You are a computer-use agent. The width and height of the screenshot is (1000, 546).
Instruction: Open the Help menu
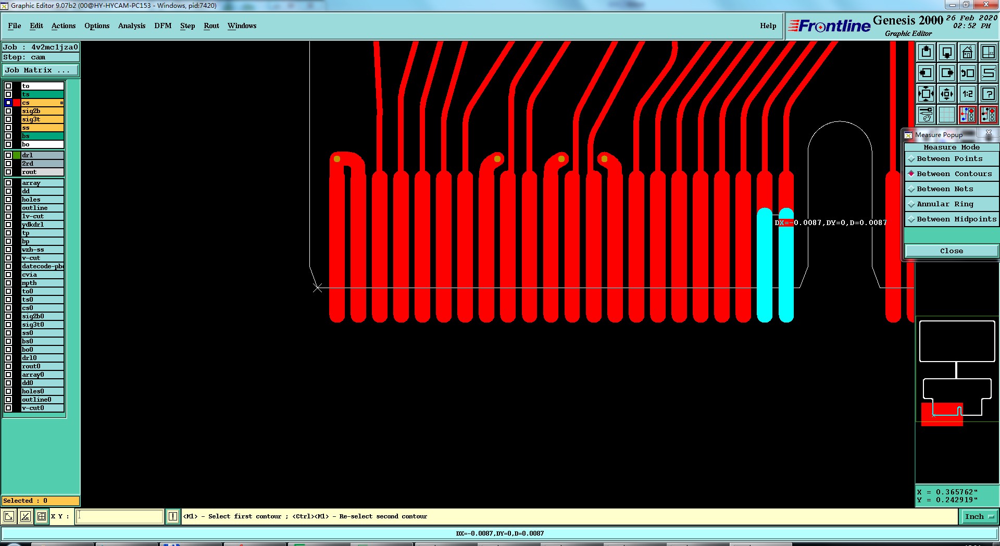768,26
